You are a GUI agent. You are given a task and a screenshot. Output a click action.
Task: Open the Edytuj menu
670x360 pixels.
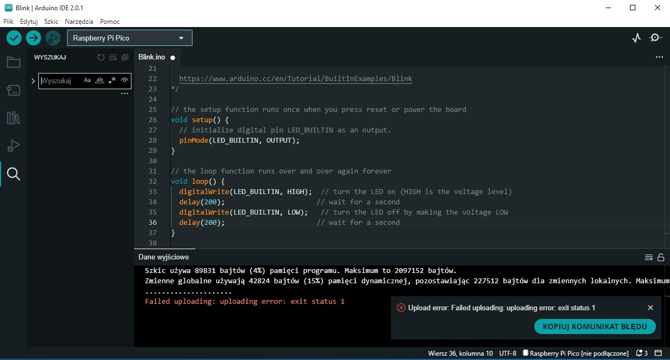point(29,22)
